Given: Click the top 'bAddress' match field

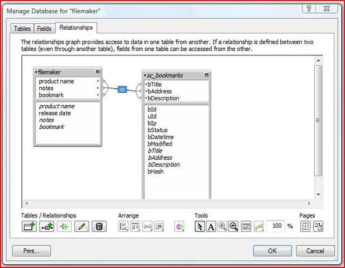Looking at the screenshot, I should pos(160,91).
